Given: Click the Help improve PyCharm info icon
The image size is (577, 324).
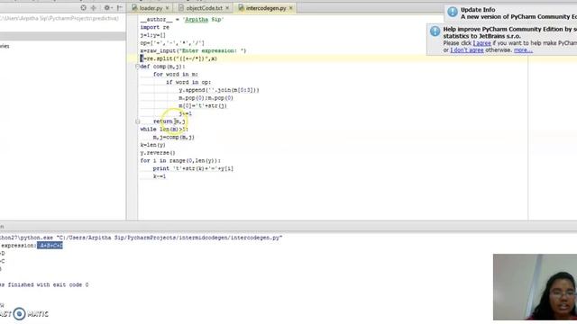Looking at the screenshot, I should [x=435, y=31].
